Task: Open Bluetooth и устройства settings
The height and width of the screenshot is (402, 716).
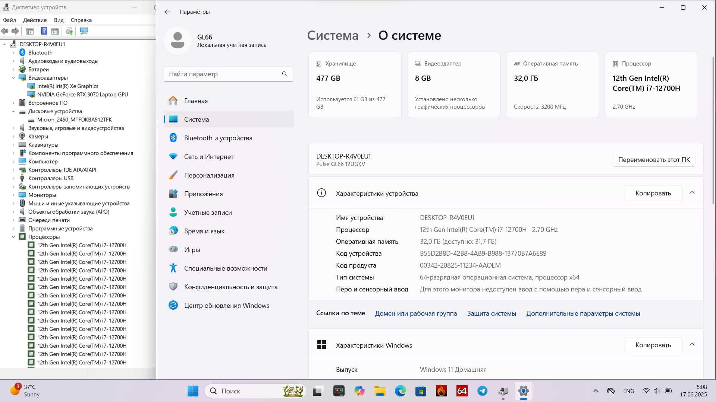Action: (x=229, y=138)
